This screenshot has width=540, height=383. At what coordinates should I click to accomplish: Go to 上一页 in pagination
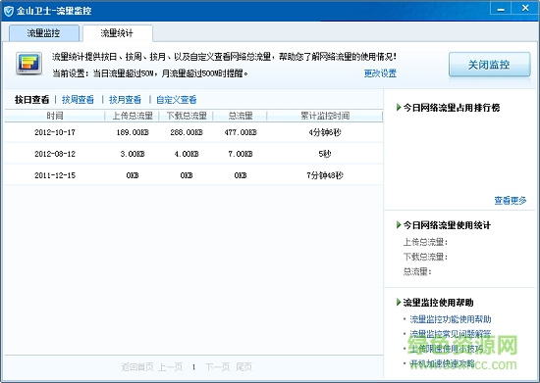click(171, 367)
